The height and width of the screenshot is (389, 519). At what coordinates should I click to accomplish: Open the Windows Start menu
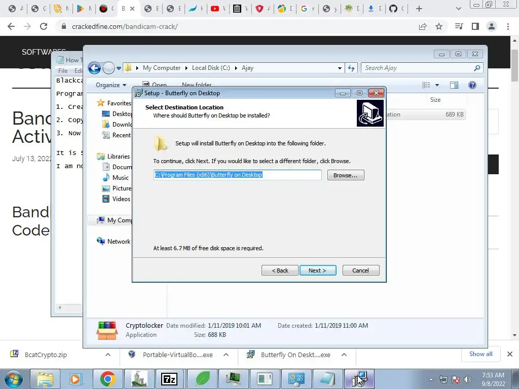point(14,379)
